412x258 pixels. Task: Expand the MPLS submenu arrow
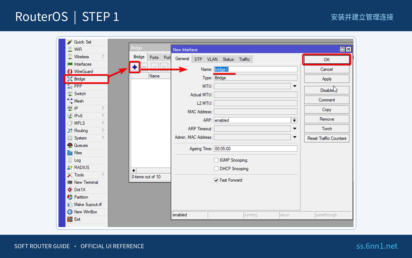coord(104,123)
